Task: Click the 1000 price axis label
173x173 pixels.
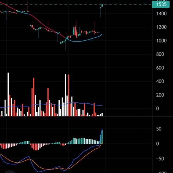Action: (x=161, y=41)
